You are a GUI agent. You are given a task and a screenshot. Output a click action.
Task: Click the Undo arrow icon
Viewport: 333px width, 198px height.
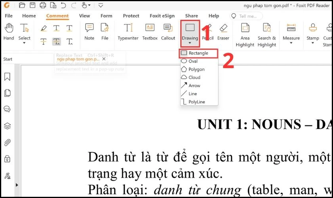pyautogui.click(x=63, y=5)
